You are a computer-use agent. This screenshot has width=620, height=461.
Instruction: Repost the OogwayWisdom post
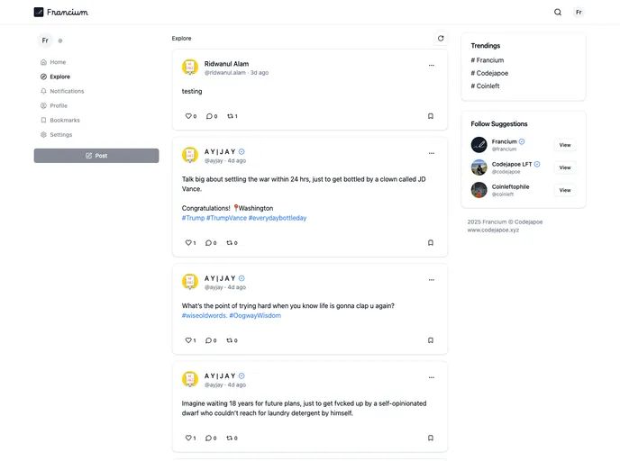point(232,340)
